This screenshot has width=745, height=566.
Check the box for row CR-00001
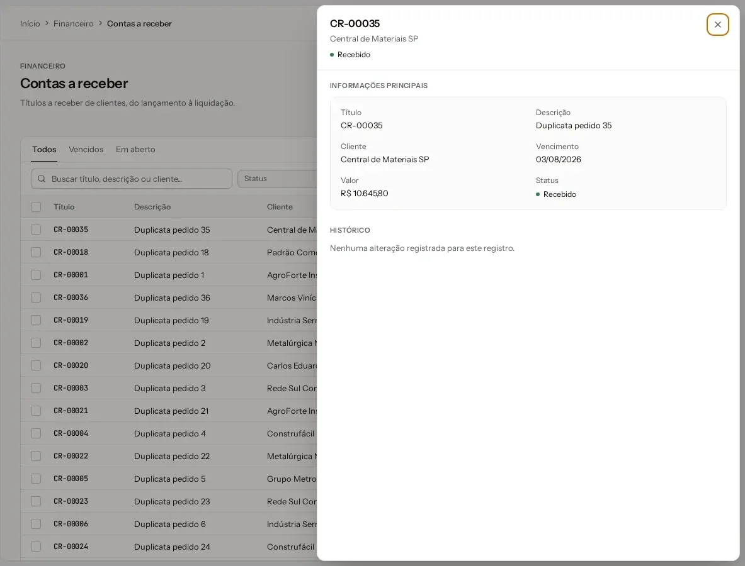coord(36,275)
